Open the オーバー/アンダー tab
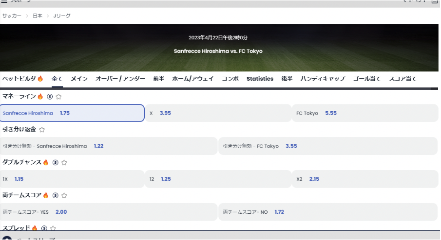Viewport: 441px width, 240px height. point(120,79)
